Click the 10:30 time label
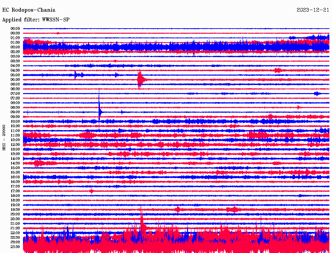332x253 pixels. (15, 126)
